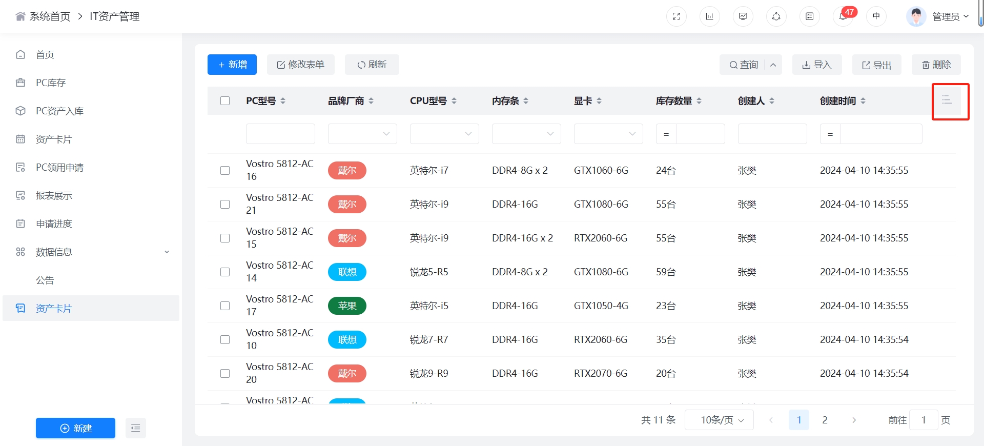Click the recycle-style icon in header
984x446 pixels.
coord(776,16)
